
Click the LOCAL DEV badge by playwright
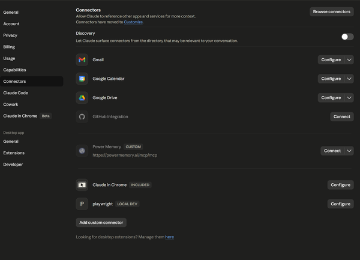tap(127, 204)
